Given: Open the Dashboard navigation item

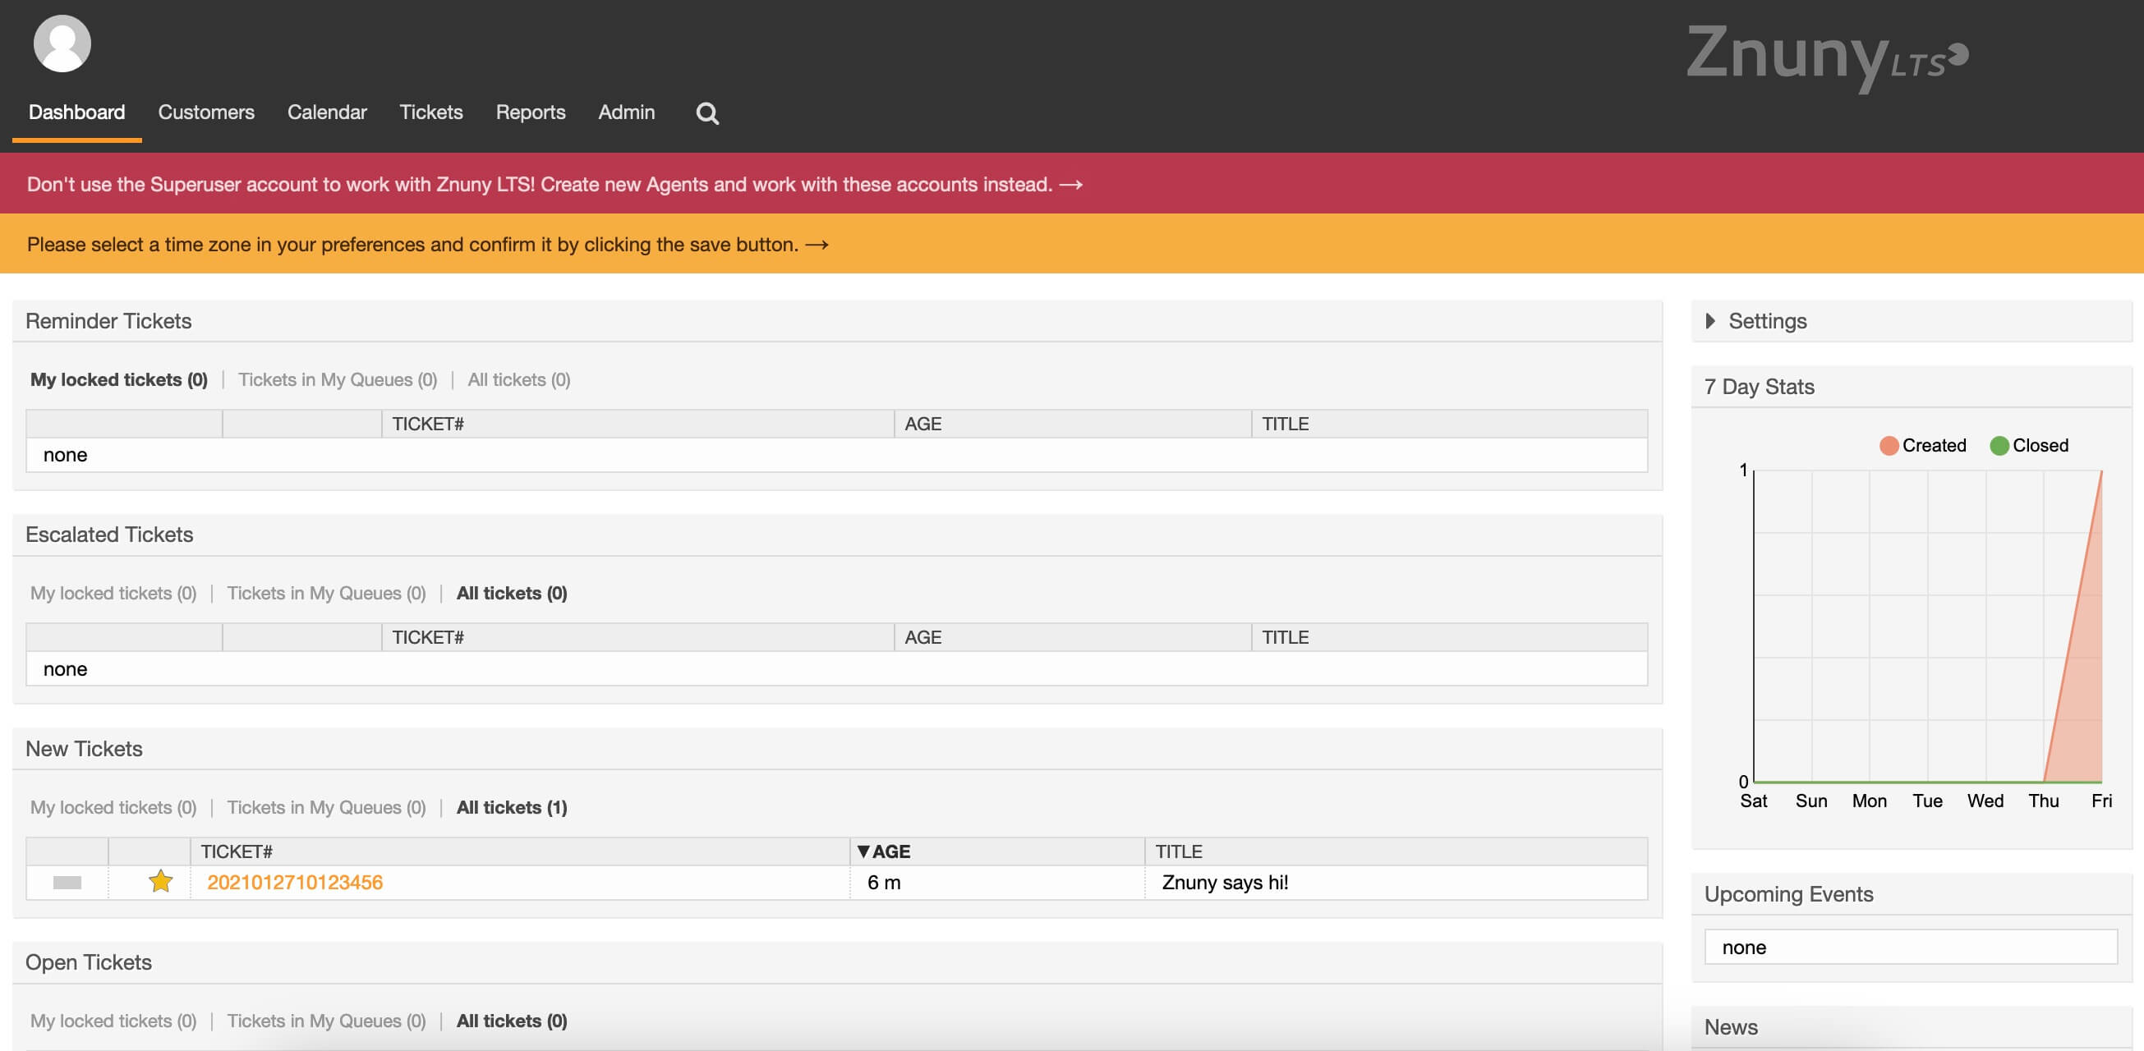Looking at the screenshot, I should (76, 112).
